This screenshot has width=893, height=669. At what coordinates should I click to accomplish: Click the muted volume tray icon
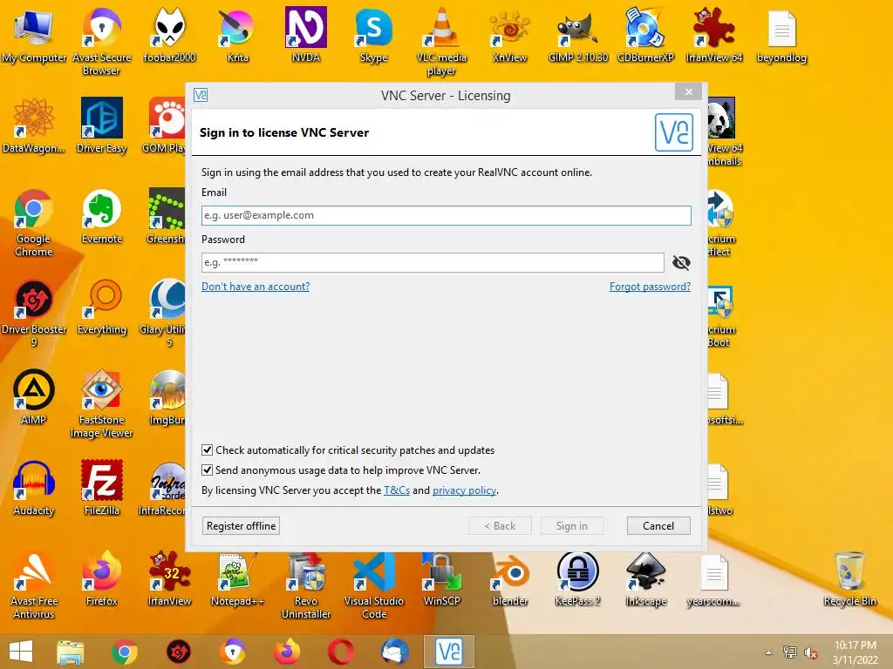pos(810,652)
